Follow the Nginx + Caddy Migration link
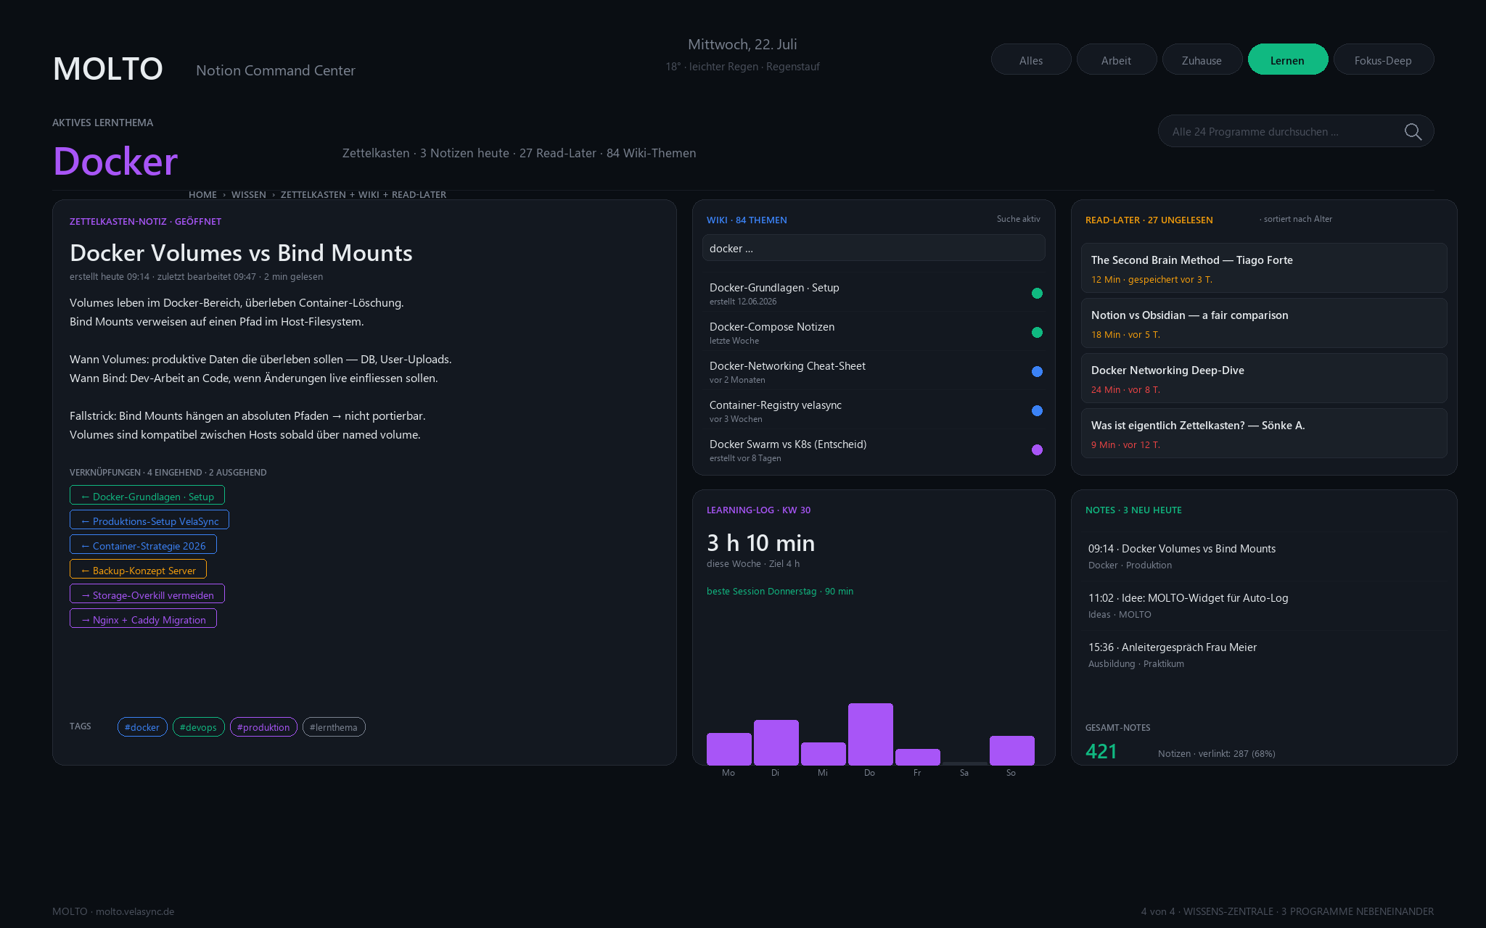The image size is (1486, 928). pos(143,619)
